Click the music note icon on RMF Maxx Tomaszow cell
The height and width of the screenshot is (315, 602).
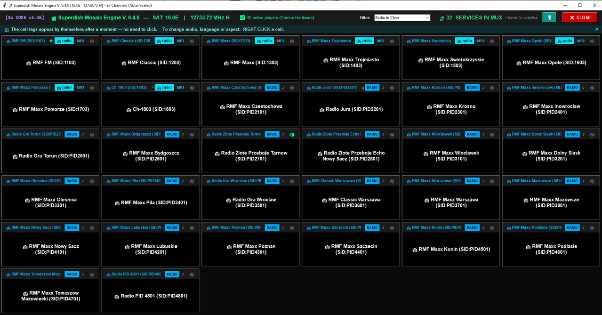[x=83, y=274]
